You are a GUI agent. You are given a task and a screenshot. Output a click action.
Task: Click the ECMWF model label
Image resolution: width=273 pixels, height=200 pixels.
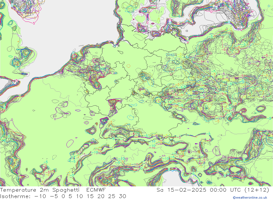(x=96, y=190)
